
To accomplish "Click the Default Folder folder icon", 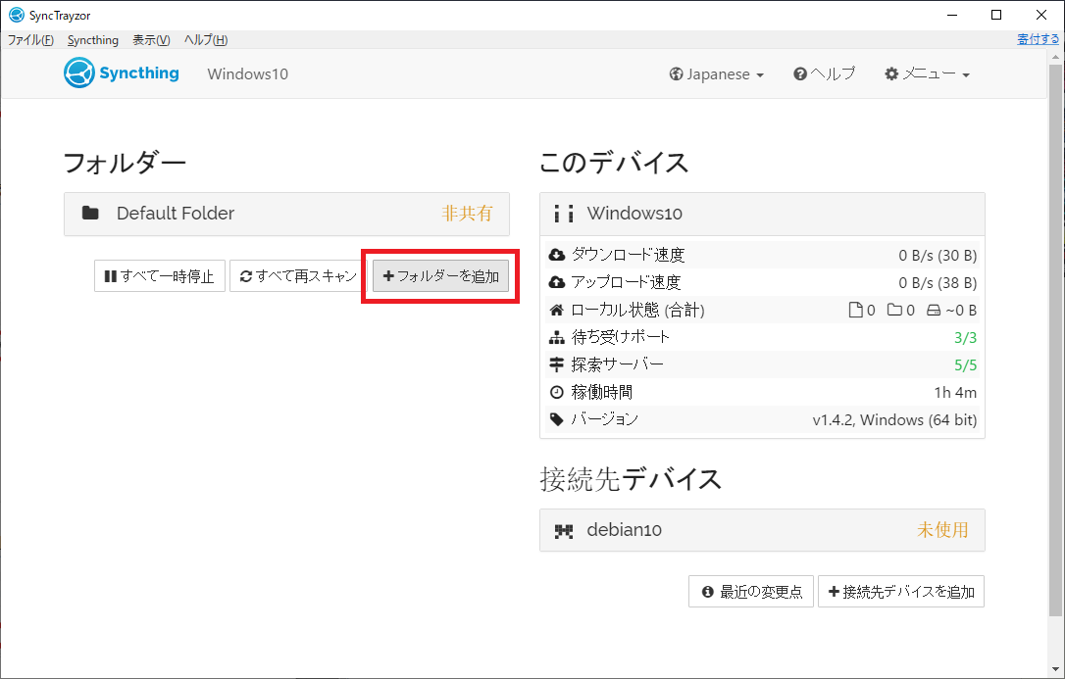I will point(90,213).
